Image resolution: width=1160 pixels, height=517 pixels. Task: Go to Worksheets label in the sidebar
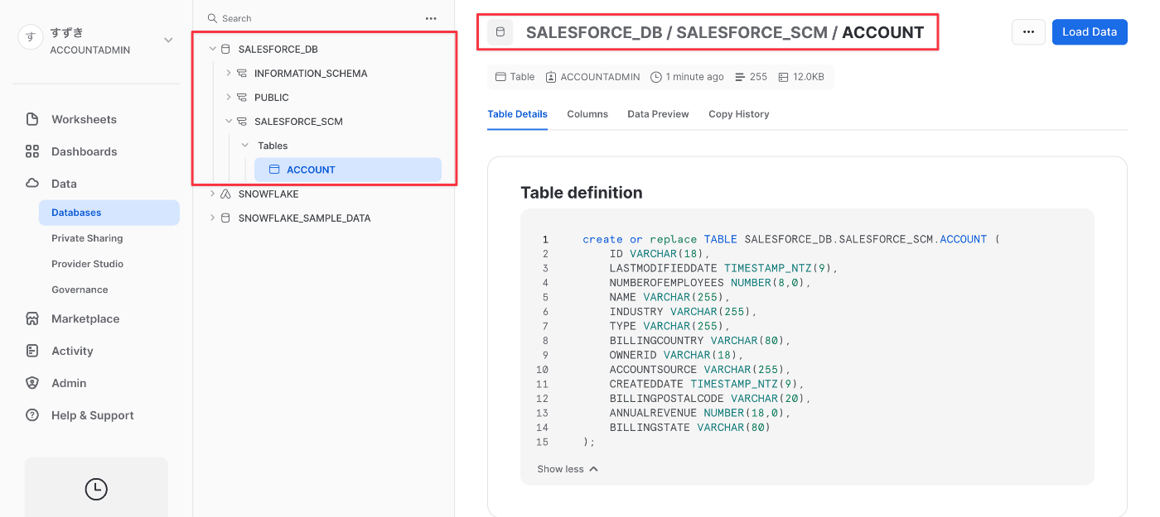click(84, 119)
